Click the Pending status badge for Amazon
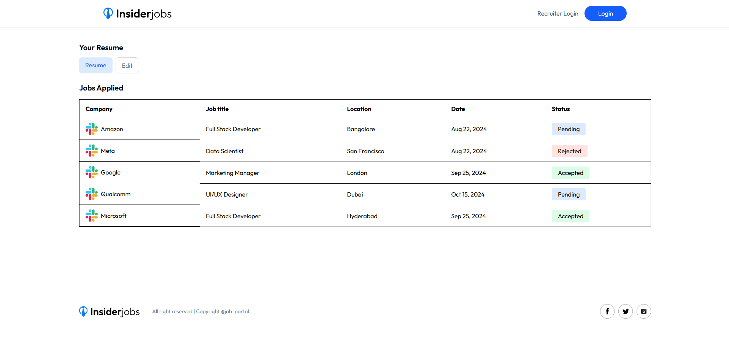Screen dimensions: 729x349 tap(569, 129)
